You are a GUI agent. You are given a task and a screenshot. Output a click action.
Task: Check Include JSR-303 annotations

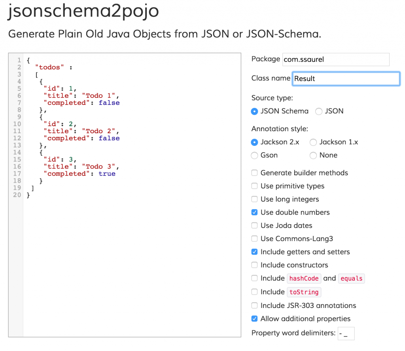click(254, 305)
